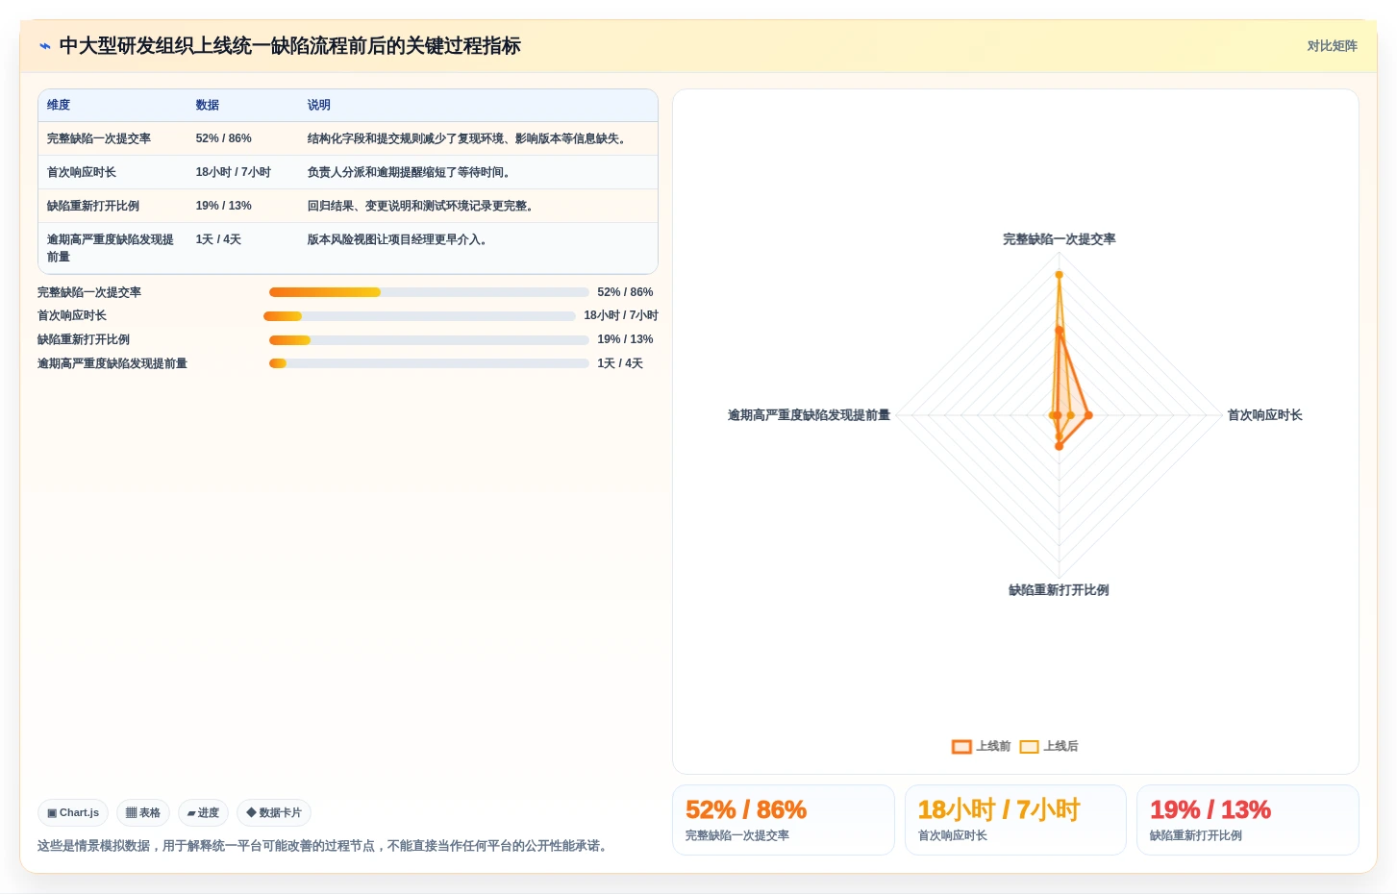Click table cell 首次响应时长

click(82, 173)
